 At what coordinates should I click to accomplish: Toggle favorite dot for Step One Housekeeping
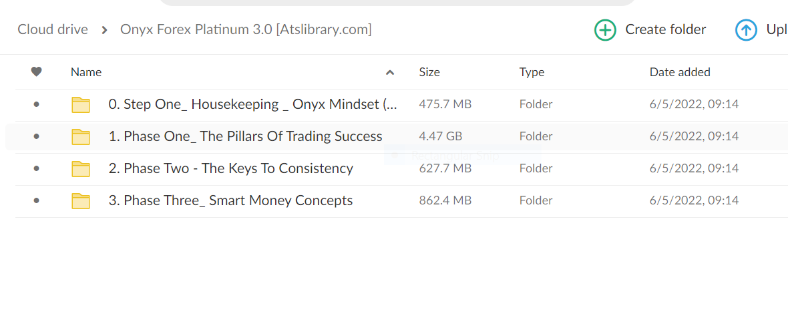click(36, 105)
